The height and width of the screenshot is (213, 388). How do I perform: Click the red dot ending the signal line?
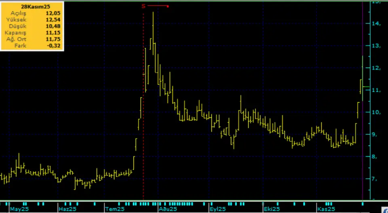(167, 6)
